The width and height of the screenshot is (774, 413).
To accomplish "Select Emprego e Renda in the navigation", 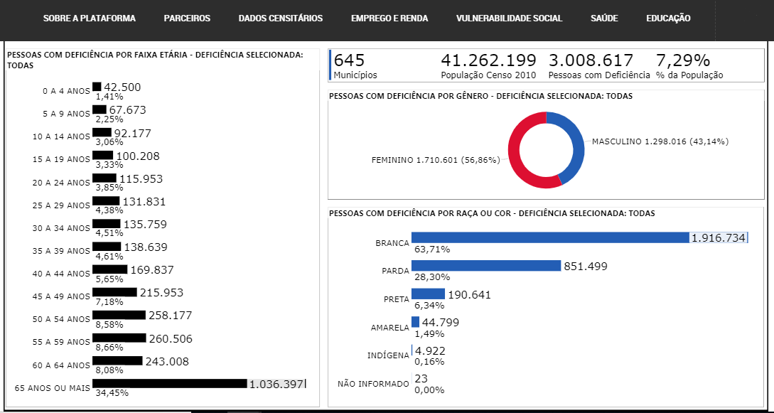I will click(389, 18).
